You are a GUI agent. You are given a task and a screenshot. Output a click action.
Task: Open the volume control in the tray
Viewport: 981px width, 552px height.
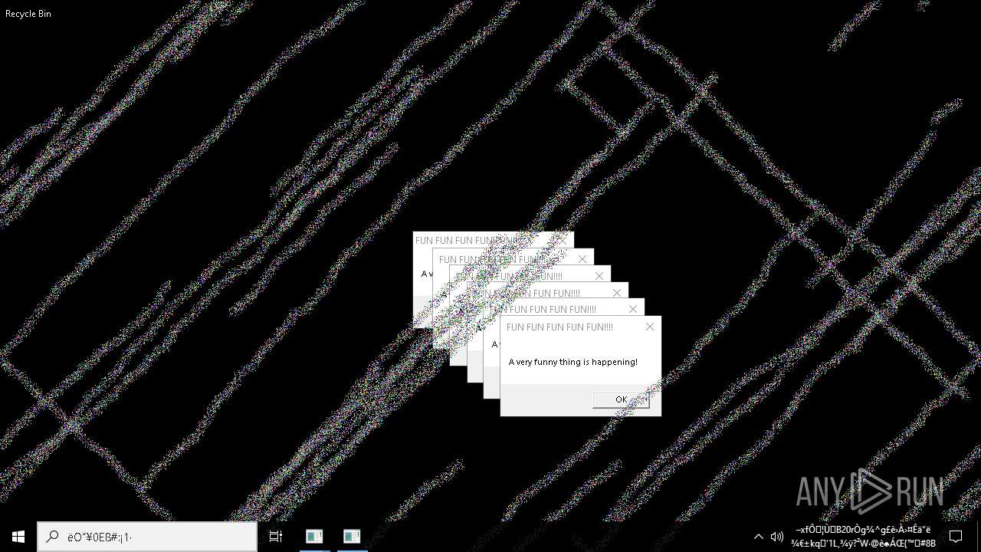776,537
